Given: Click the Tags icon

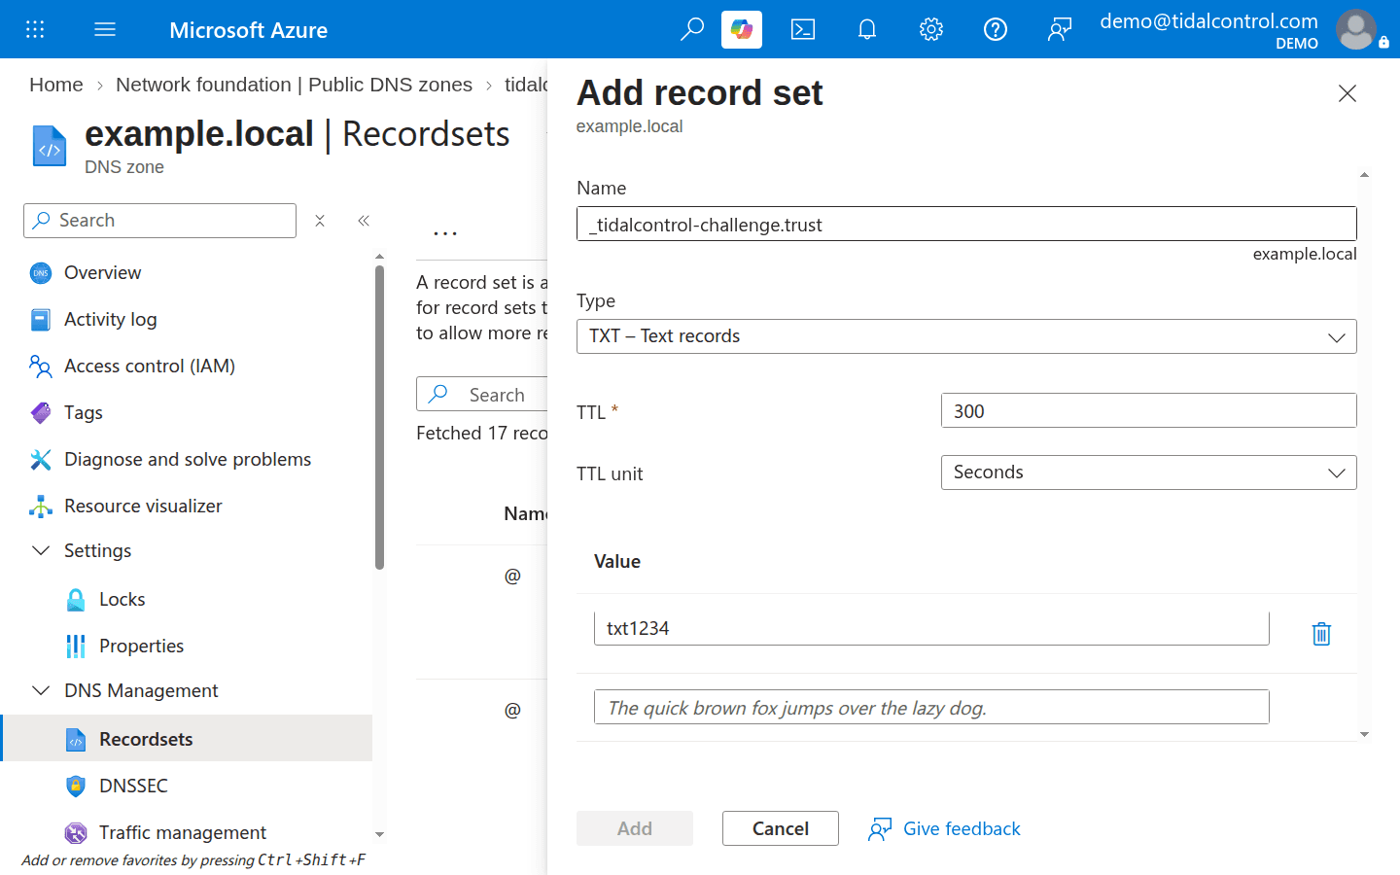Looking at the screenshot, I should pyautogui.click(x=41, y=413).
